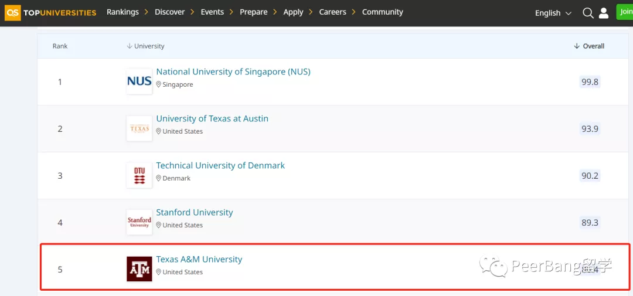Sort by the University column header
The height and width of the screenshot is (296, 633).
point(145,46)
